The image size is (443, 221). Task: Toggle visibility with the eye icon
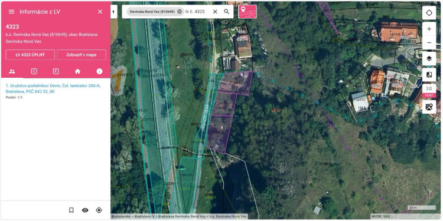pos(85,210)
